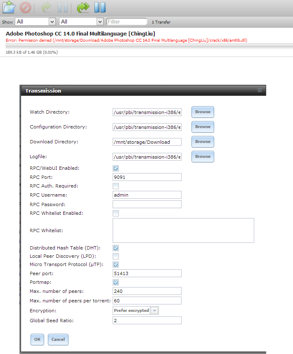This screenshot has height=354, width=293.
Task: Click the RPC Whitelist text area
Action: click(183, 230)
